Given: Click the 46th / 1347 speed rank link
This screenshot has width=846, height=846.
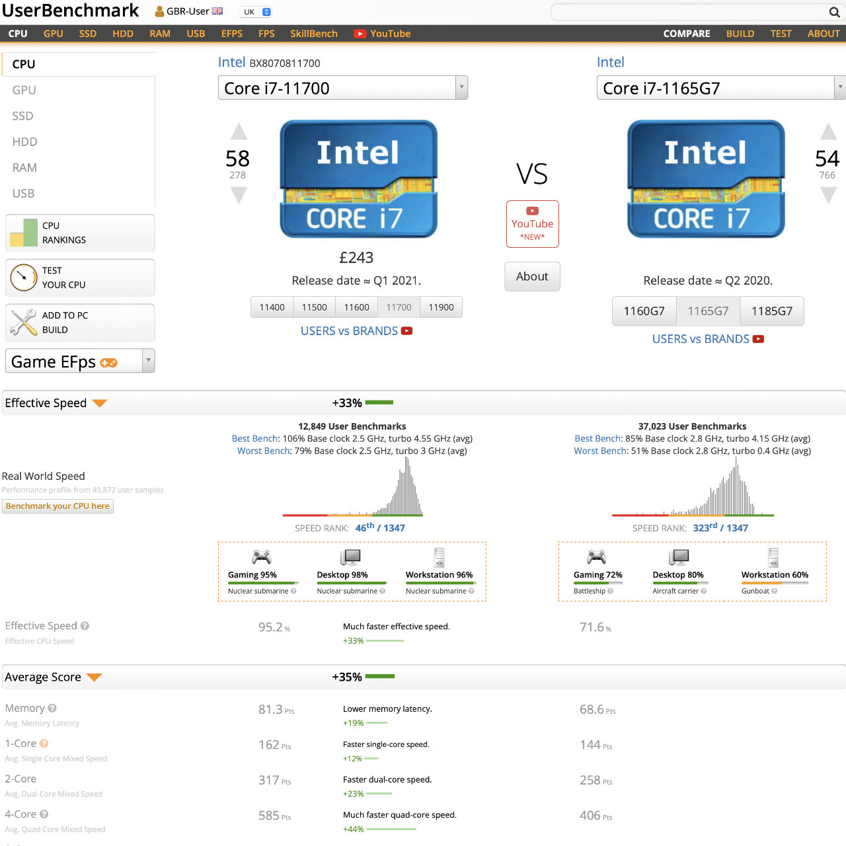Looking at the screenshot, I should click(380, 527).
